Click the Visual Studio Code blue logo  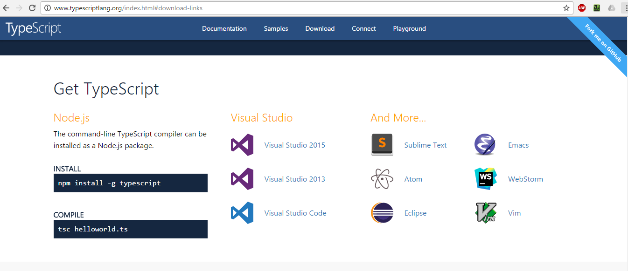click(242, 213)
